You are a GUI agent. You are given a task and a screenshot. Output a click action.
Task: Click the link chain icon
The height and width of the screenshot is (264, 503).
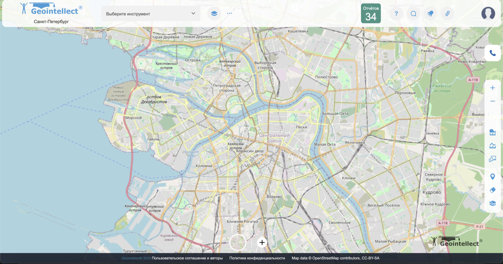(x=447, y=14)
